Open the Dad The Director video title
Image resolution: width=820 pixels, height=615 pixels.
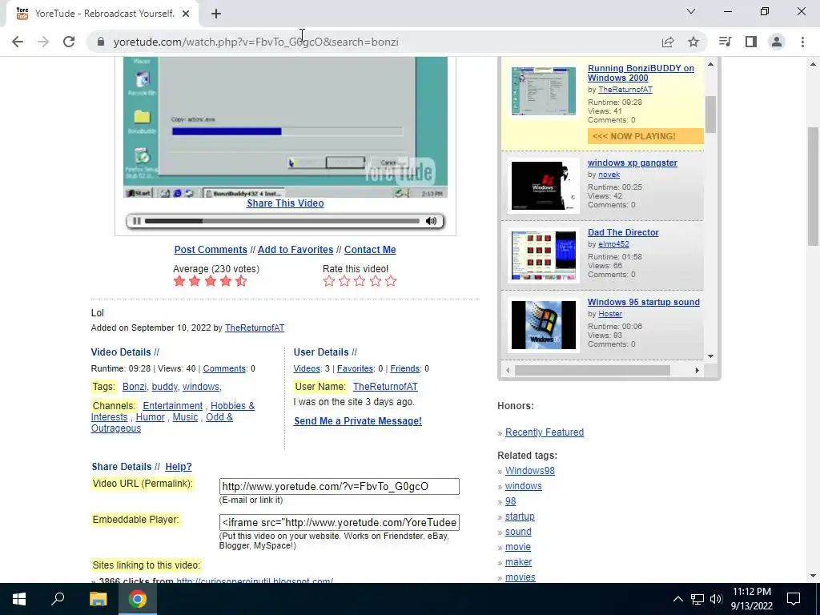[623, 233]
